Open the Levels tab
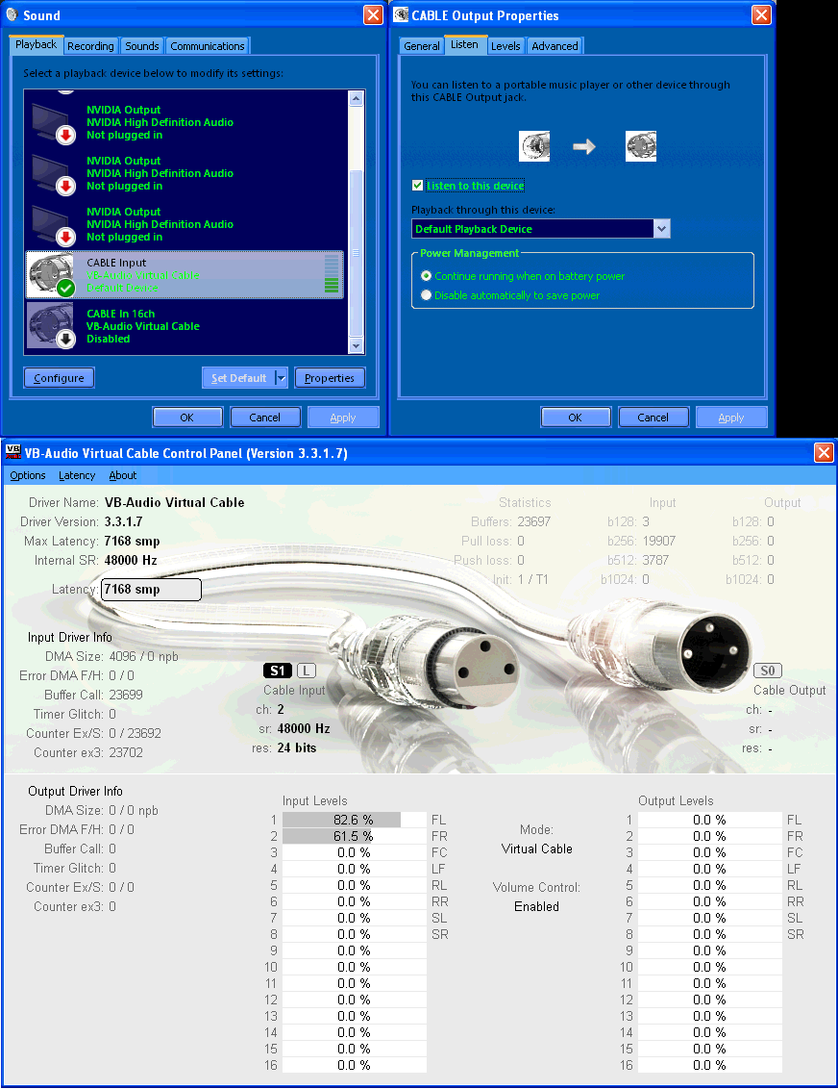The image size is (838, 1089). point(505,46)
